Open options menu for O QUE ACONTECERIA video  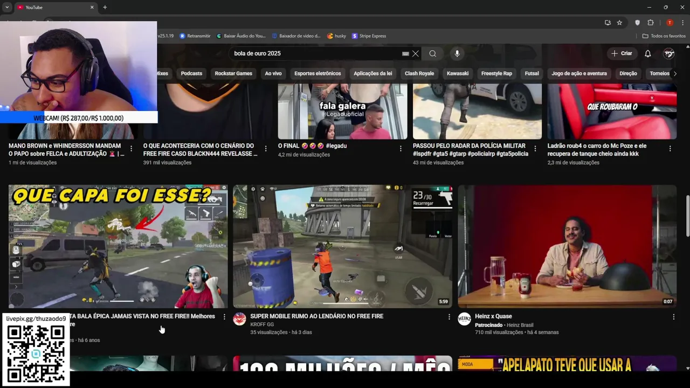pyautogui.click(x=265, y=148)
